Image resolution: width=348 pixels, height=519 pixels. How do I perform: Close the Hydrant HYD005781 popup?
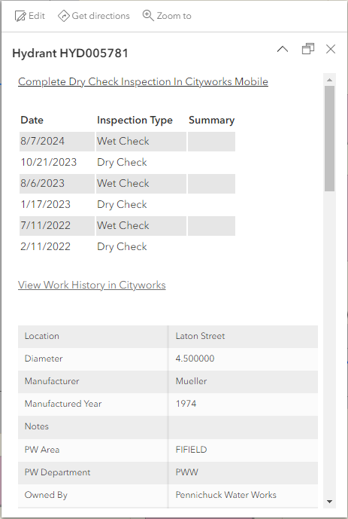pos(331,49)
